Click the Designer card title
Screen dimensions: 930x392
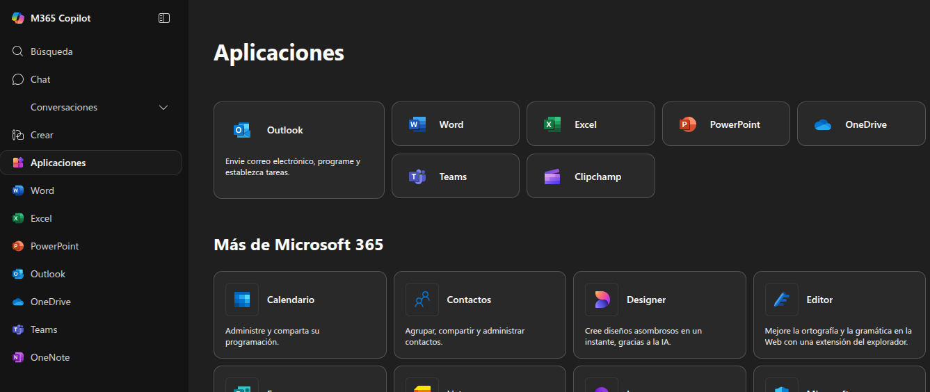pos(646,300)
